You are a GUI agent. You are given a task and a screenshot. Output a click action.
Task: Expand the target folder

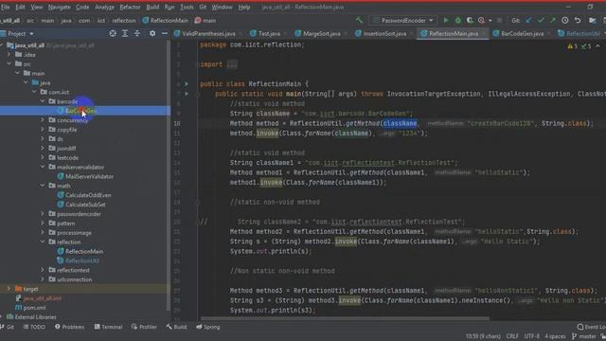tap(9, 289)
